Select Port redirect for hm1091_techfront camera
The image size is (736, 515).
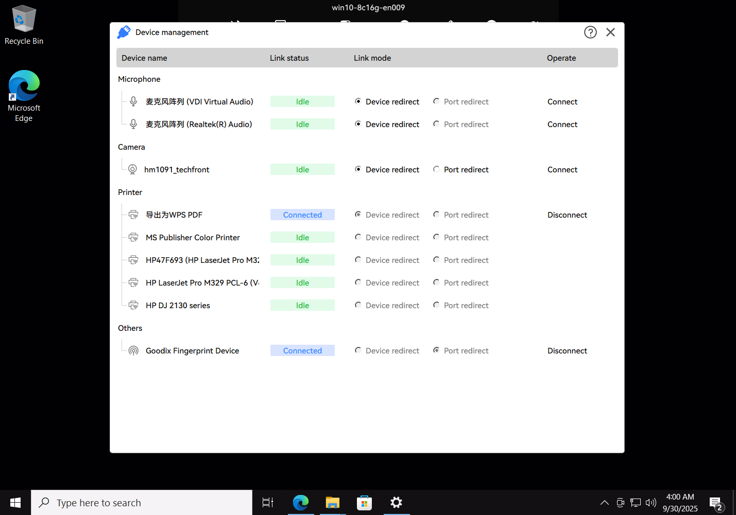(436, 170)
